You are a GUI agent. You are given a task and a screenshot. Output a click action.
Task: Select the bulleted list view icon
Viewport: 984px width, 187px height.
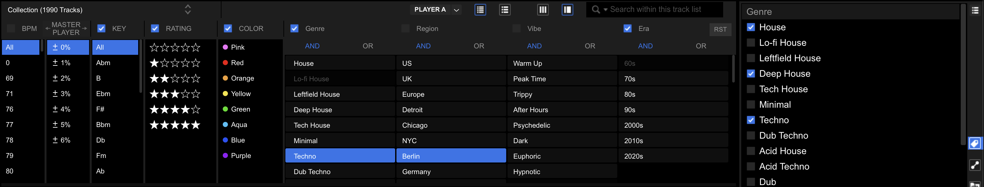(x=505, y=10)
